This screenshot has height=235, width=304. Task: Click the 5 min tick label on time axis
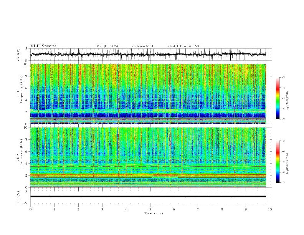[150, 209]
